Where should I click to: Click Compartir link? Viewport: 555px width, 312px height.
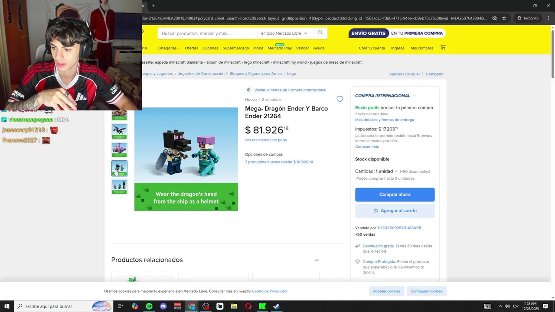[434, 74]
